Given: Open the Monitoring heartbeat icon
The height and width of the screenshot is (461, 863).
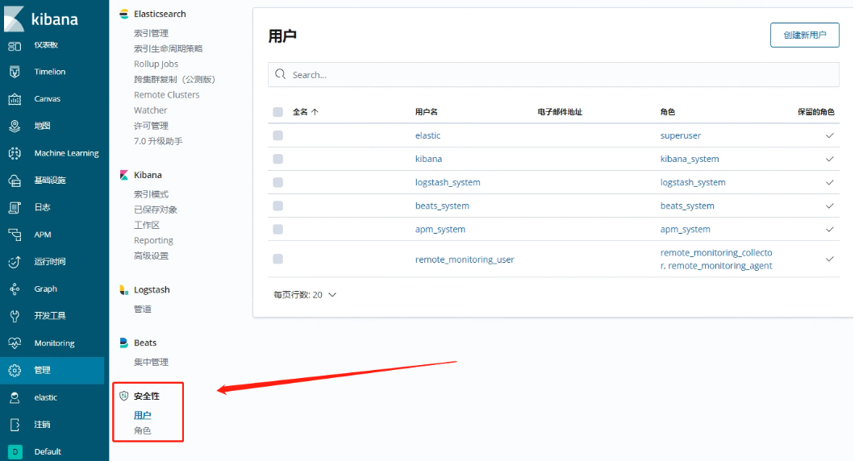Looking at the screenshot, I should [x=15, y=343].
